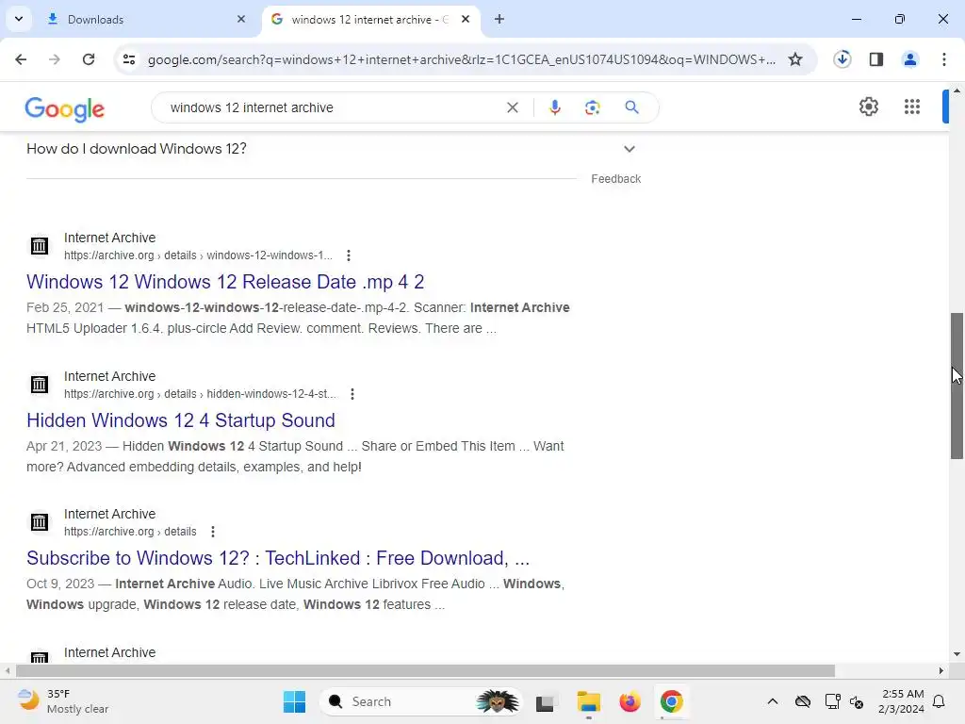Open weather widget showing 35°F

63,701
